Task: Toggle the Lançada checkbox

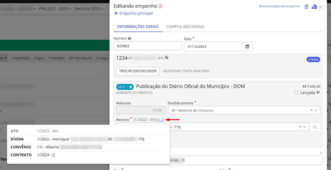Action: click(296, 93)
